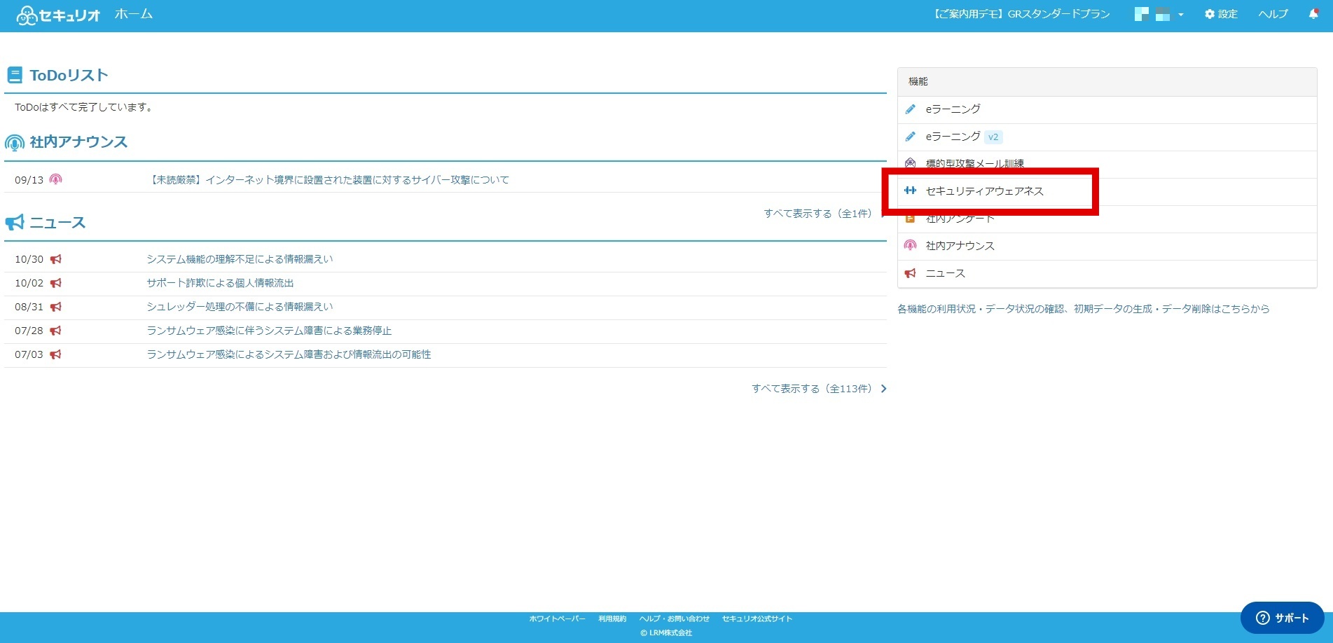Click the 07/03 date text

pos(29,354)
